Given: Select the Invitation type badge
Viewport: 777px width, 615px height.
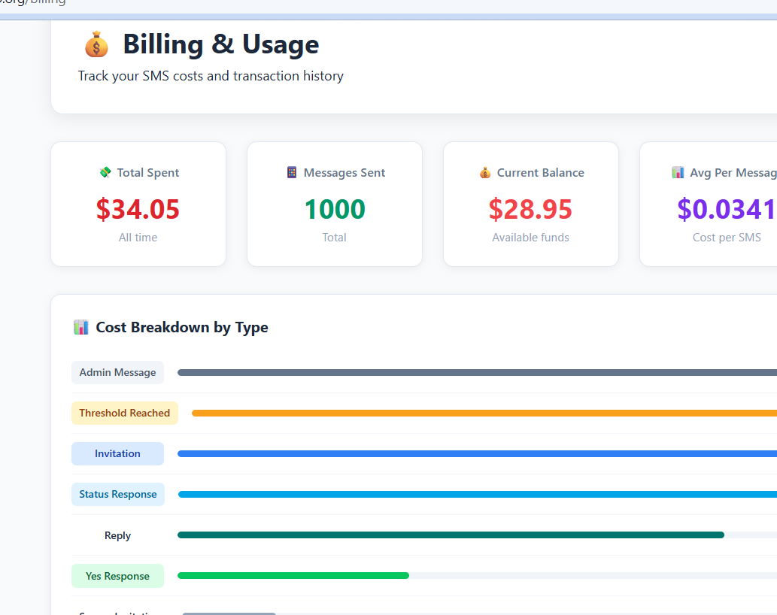Looking at the screenshot, I should click(x=117, y=453).
